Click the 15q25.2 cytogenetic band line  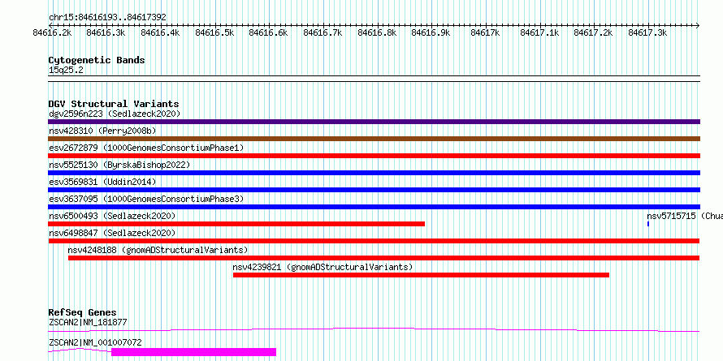click(x=374, y=79)
